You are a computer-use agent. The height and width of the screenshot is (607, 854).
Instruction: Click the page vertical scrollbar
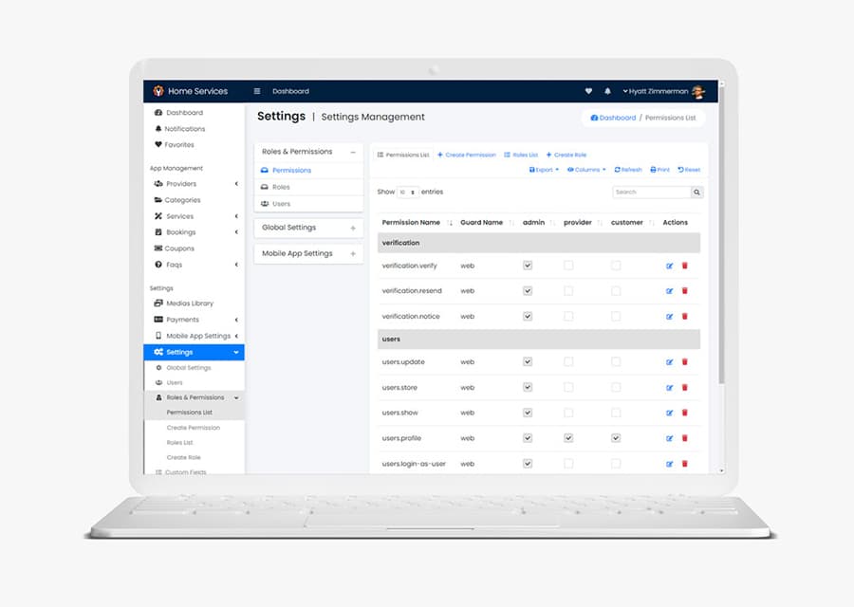point(722,236)
